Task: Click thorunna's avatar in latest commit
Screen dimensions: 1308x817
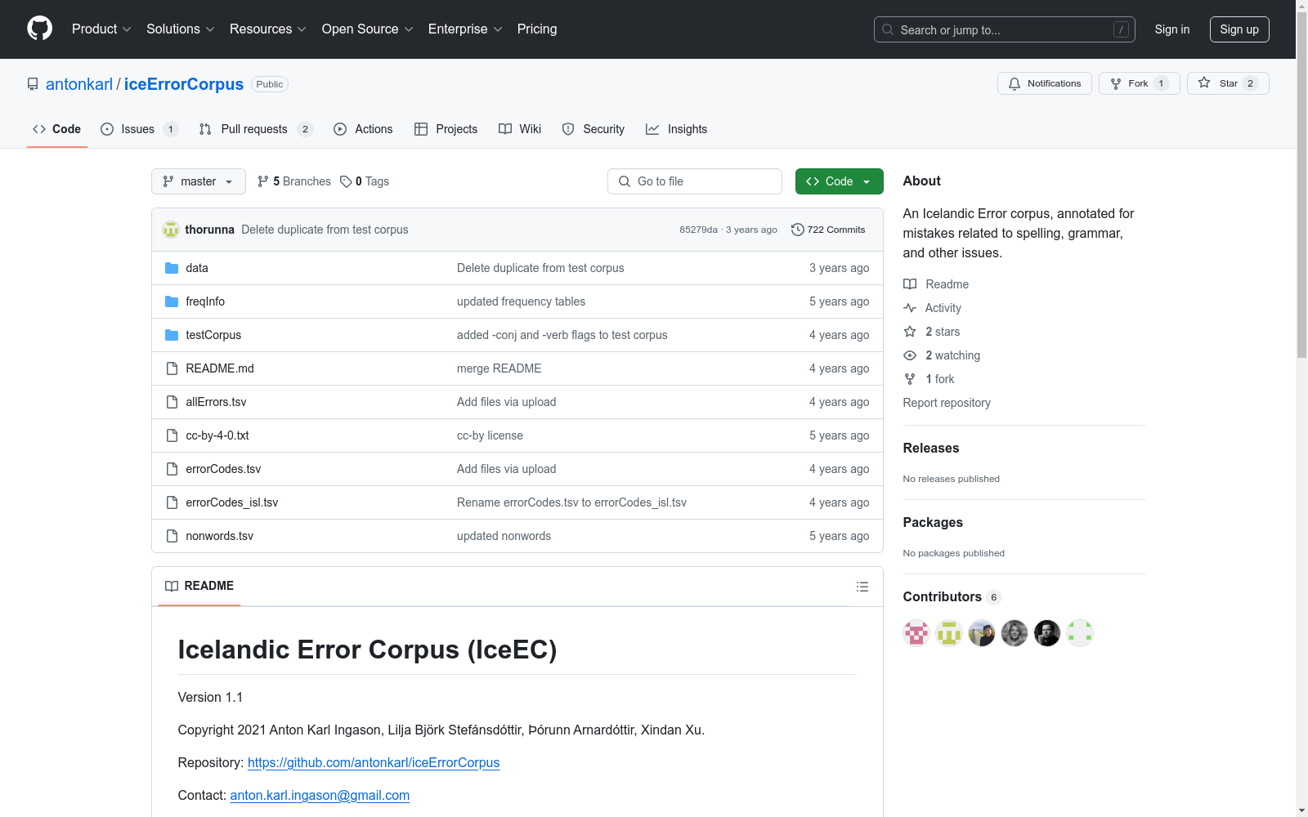Action: pyautogui.click(x=171, y=230)
